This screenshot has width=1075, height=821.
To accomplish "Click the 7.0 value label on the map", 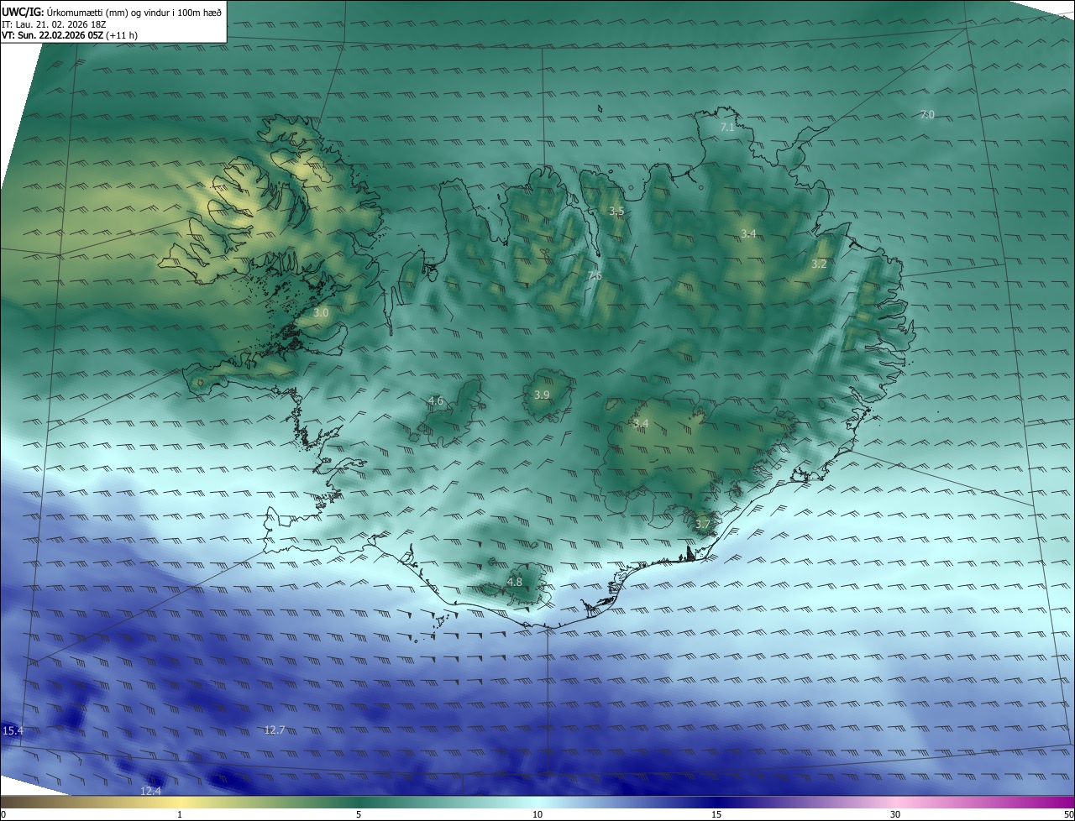I will point(927,114).
